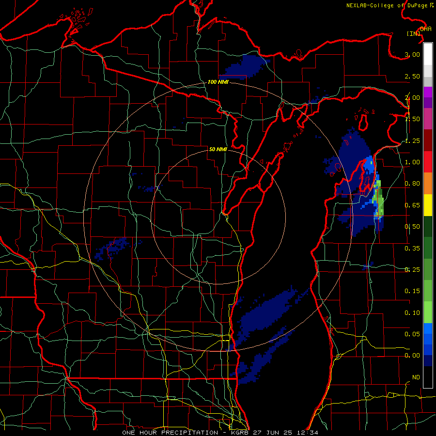436x436 pixels.
Task: Click the OHA product label above legend
Action: [x=426, y=29]
